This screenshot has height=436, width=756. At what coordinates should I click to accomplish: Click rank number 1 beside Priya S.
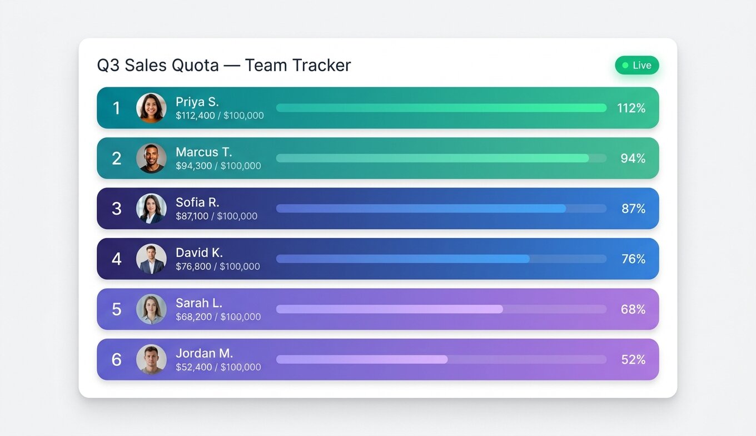click(x=116, y=108)
